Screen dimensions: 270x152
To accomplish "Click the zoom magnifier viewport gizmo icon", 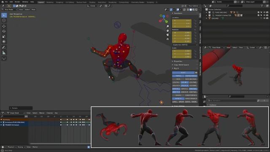I will [x=167, y=26].
